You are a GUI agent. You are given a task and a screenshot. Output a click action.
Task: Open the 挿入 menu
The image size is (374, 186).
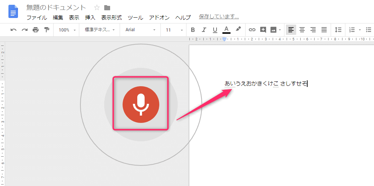(x=90, y=17)
